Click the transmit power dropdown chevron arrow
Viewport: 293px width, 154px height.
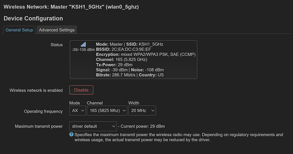tap(114, 126)
